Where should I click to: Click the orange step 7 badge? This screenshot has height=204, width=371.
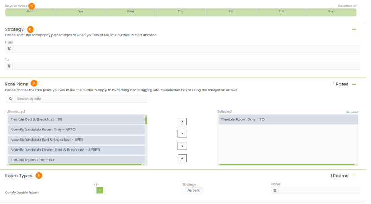point(34,84)
